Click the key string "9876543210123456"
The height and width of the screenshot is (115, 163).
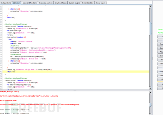(x=25, y=42)
